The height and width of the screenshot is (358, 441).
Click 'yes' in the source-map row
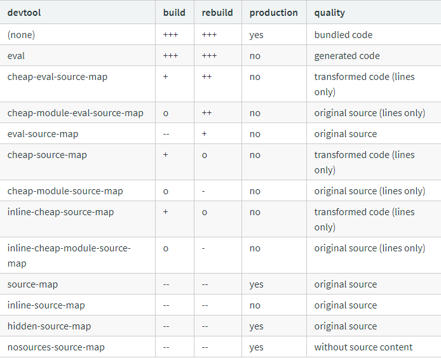[256, 284]
